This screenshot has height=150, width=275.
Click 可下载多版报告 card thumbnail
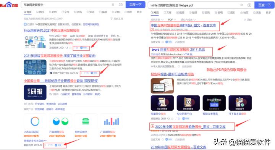click(240, 103)
